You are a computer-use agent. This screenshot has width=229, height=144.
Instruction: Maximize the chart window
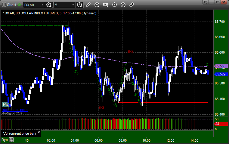click(218, 2)
